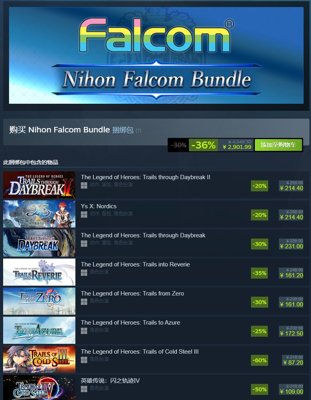Click the Nihon Falcom Bundle header banner
The width and height of the screenshot is (311, 400).
156,55
